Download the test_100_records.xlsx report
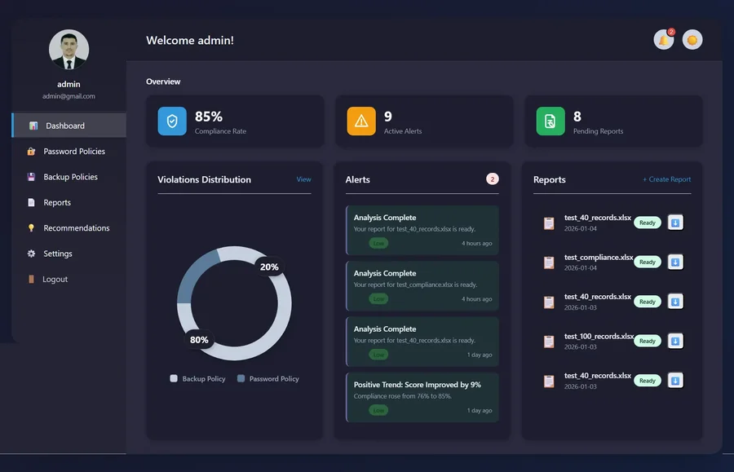Viewport: 734px width, 472px height. point(675,341)
